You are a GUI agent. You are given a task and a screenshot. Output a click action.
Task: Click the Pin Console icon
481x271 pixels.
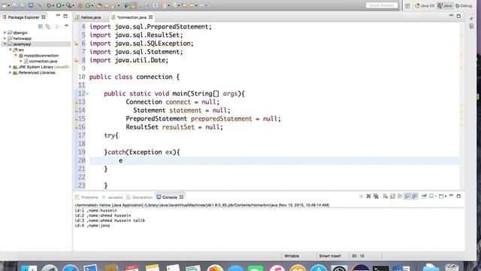click(x=424, y=196)
